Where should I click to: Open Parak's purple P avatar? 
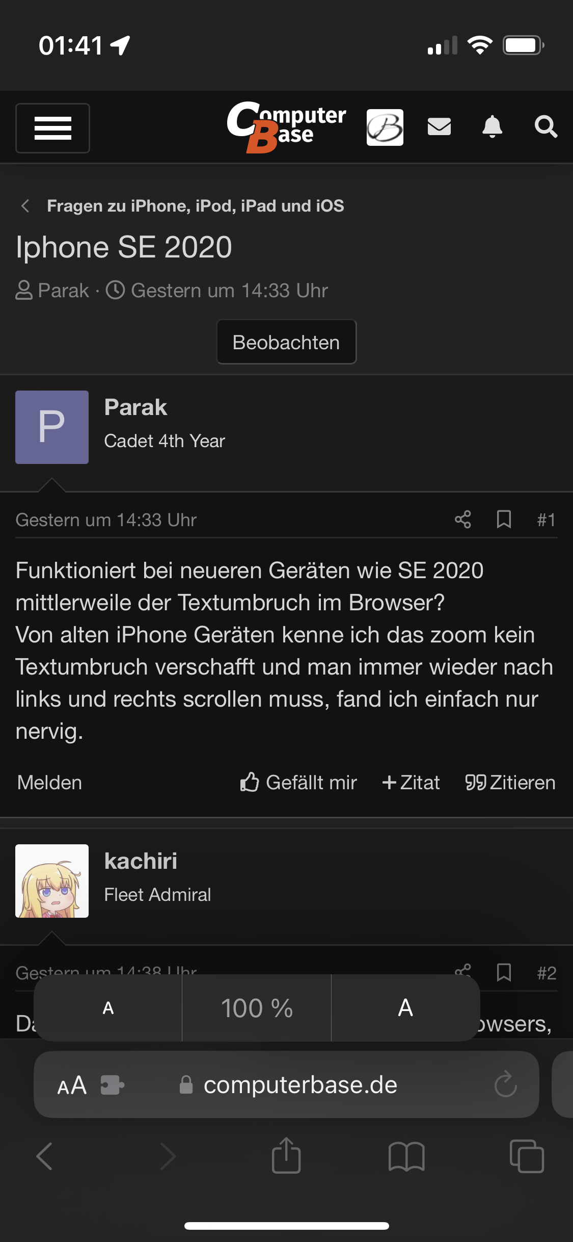[52, 427]
